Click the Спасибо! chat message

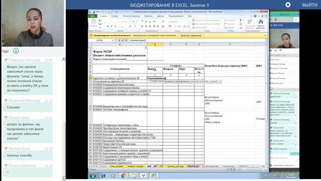pos(28,107)
